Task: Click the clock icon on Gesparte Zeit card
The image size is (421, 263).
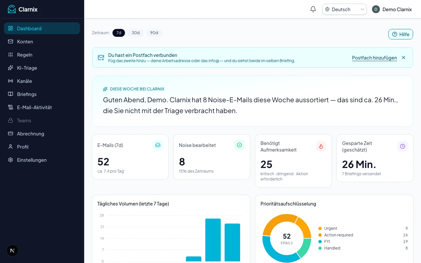Action: click(x=403, y=146)
